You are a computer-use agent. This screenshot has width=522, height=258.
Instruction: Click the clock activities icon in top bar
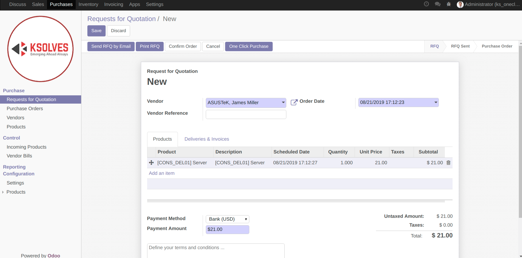click(426, 4)
